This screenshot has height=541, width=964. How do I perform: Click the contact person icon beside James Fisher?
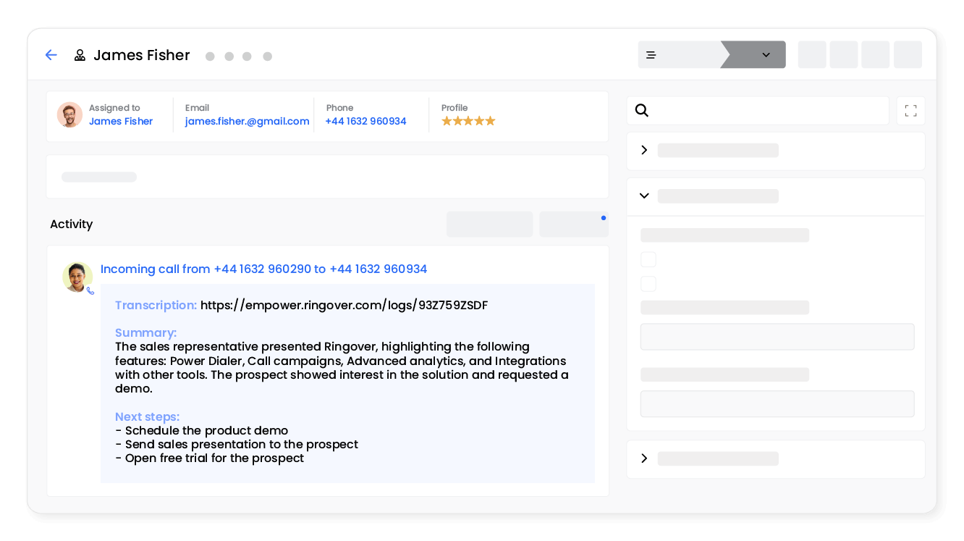80,54
